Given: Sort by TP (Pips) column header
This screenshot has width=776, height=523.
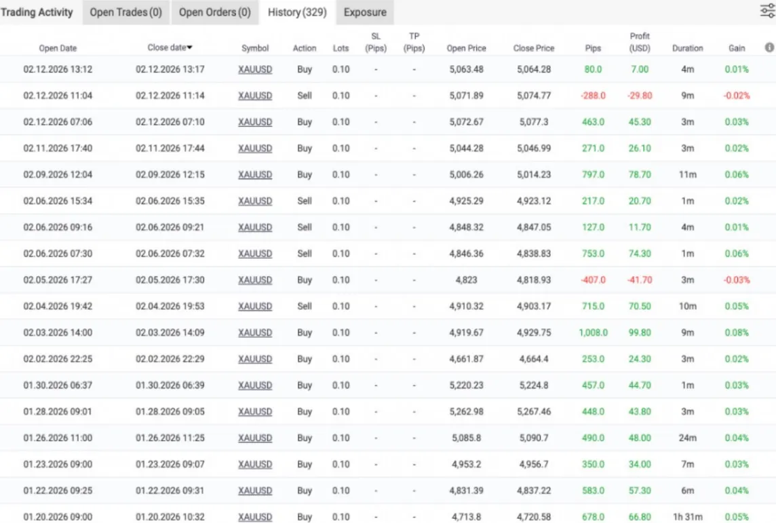Looking at the screenshot, I should 414,42.
